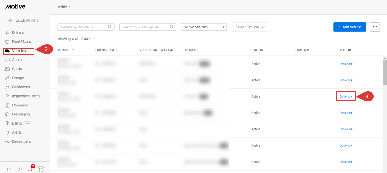The width and height of the screenshot is (387, 173).
Task: Click the Add Vehicle button
Action: click(350, 27)
